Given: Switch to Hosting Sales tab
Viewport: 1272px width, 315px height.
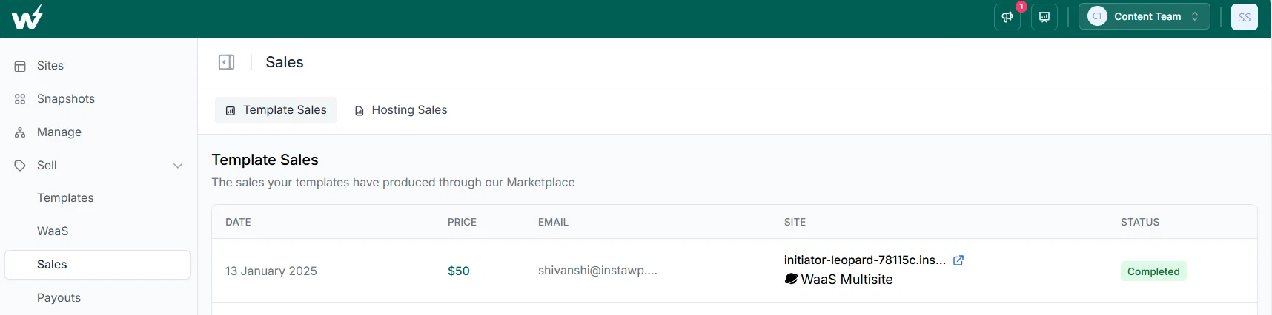Looking at the screenshot, I should click(401, 110).
